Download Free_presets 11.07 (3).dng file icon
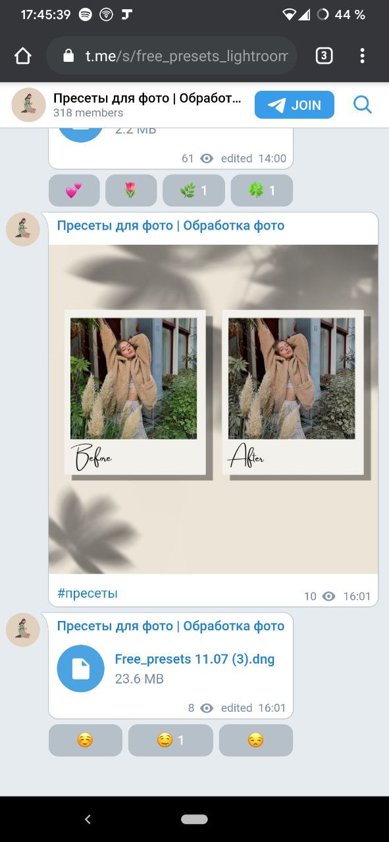 click(80, 668)
